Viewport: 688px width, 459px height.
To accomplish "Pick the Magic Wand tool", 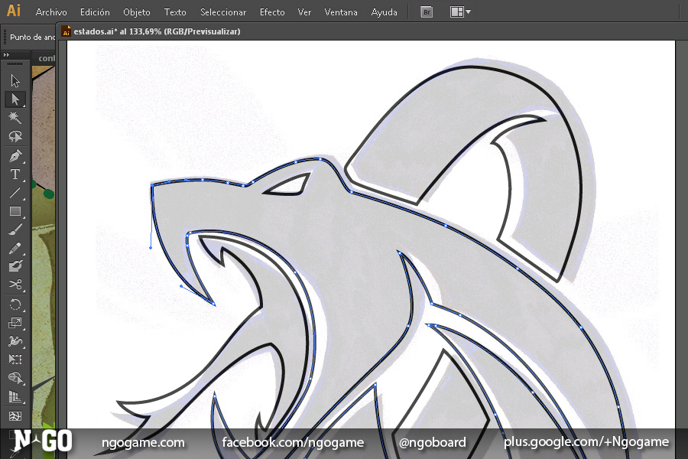I will point(15,118).
